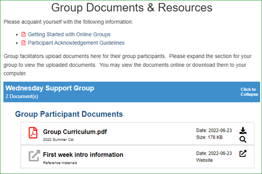Click the Website label under First week date
The image size is (262, 174).
[x=205, y=160]
